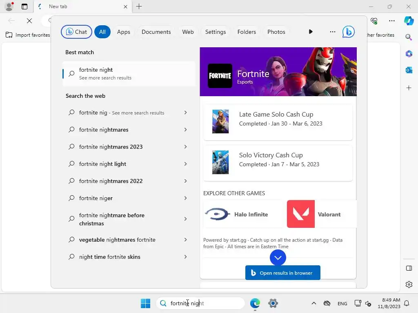Open ENG language input switcher
418x313 pixels.
coord(342,303)
